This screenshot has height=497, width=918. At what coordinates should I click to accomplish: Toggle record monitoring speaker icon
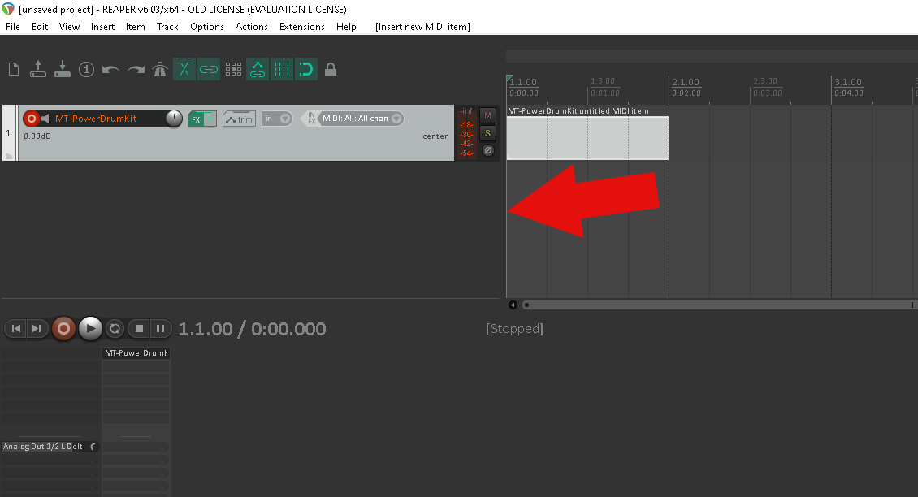pyautogui.click(x=45, y=119)
